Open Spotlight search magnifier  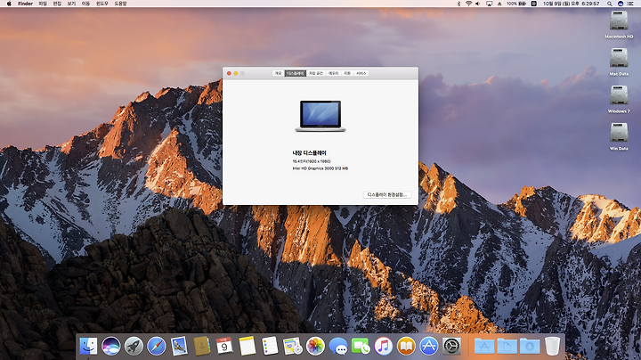pyautogui.click(x=610, y=4)
